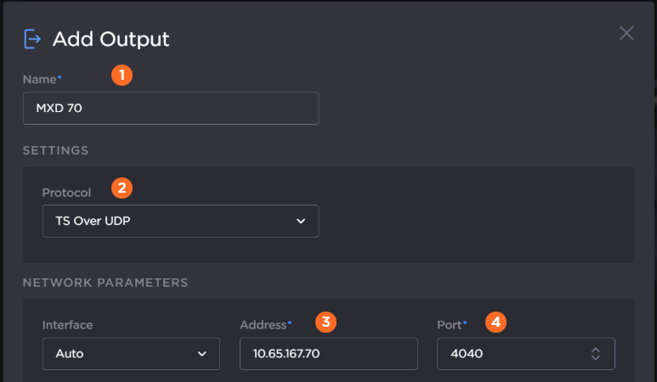The height and width of the screenshot is (382, 657).
Task: Focus the Name field containing MXD 70
Action: tap(171, 109)
